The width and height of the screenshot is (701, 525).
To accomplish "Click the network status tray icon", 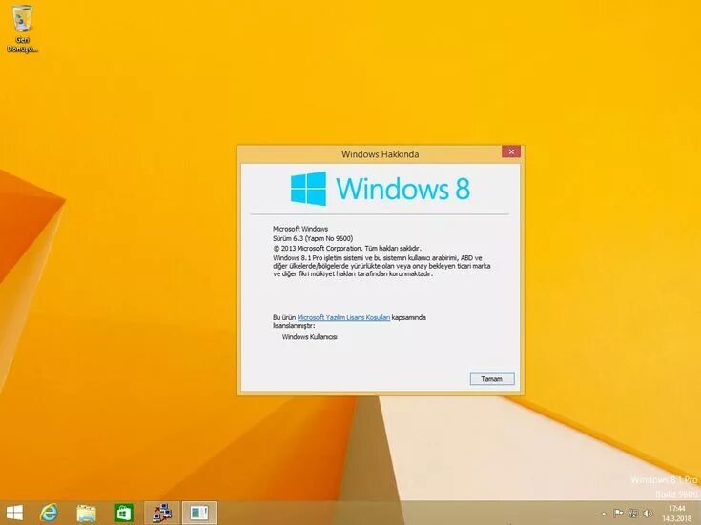I will [x=633, y=513].
